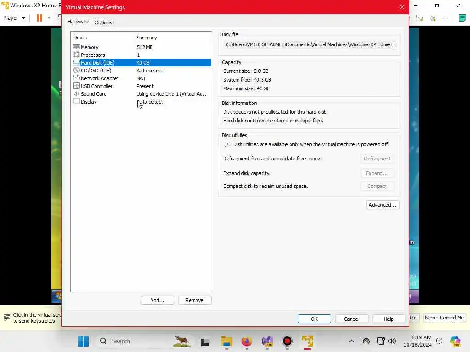
Task: Switch to the Hardware tab
Action: (78, 22)
